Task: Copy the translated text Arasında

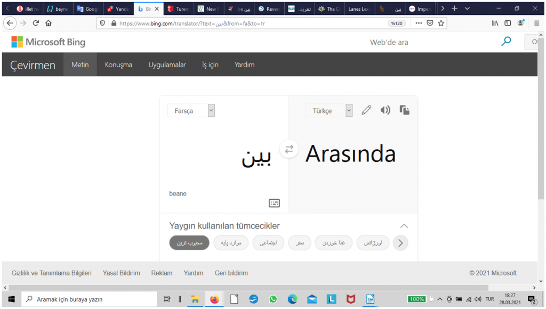Action: (x=405, y=110)
